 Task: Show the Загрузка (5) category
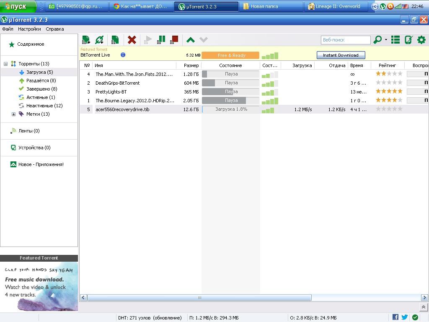(x=40, y=72)
